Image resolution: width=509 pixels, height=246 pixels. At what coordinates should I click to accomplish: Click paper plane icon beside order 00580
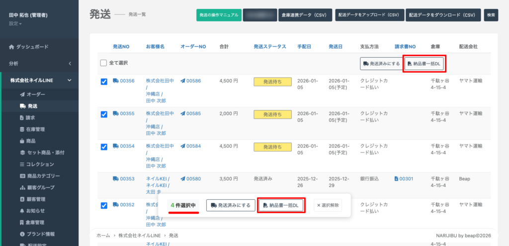183,179
